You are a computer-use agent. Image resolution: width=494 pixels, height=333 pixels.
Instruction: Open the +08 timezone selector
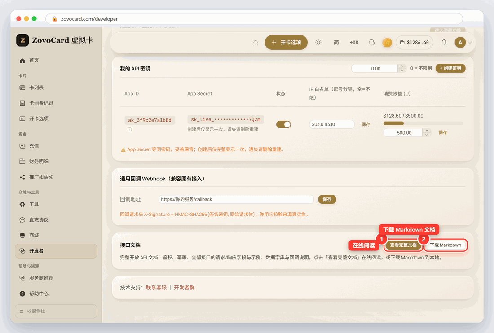point(354,43)
